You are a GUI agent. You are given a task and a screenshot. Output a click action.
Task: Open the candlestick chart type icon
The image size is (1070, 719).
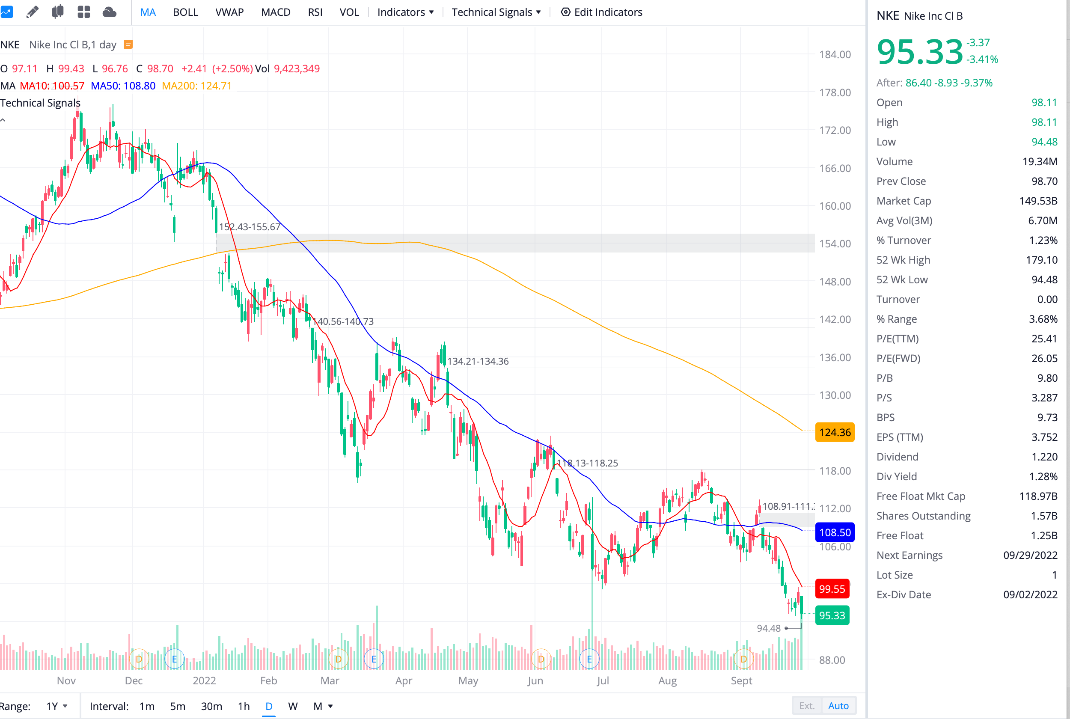58,12
